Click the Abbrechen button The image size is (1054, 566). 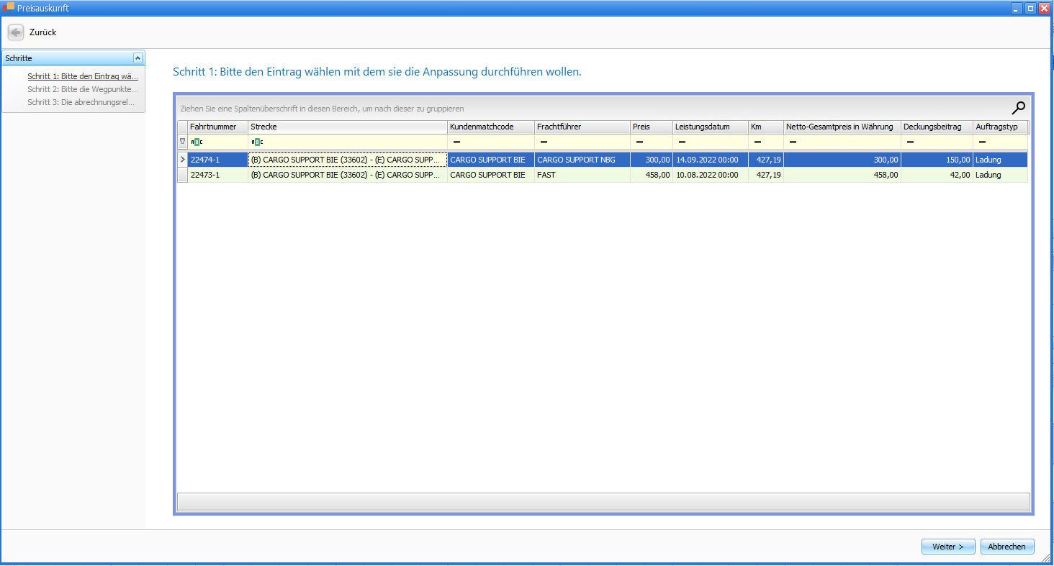click(x=1006, y=547)
